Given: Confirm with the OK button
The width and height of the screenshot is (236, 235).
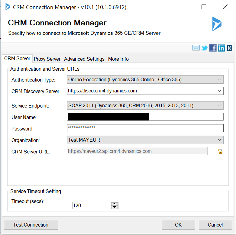Looking at the screenshot, I should (x=178, y=225).
